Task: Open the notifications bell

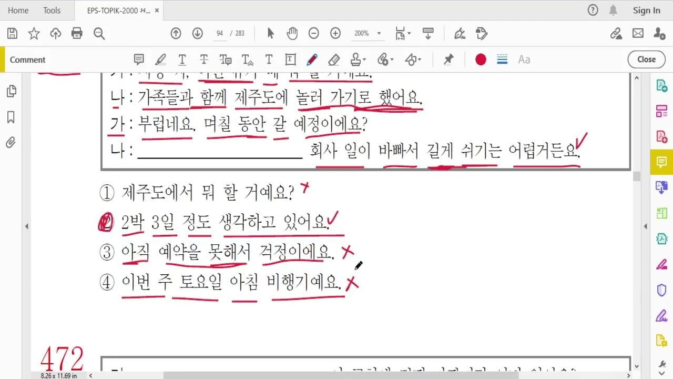Action: click(613, 10)
